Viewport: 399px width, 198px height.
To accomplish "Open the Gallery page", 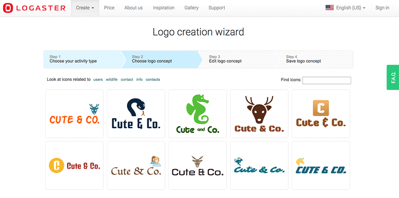I will pyautogui.click(x=192, y=8).
